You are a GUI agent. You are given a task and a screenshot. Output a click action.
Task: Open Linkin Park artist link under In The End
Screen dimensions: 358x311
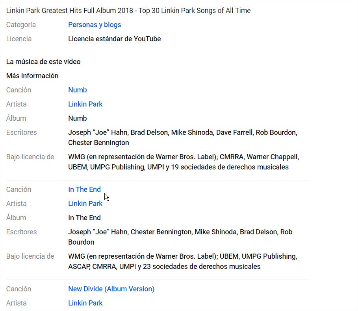[x=85, y=203]
